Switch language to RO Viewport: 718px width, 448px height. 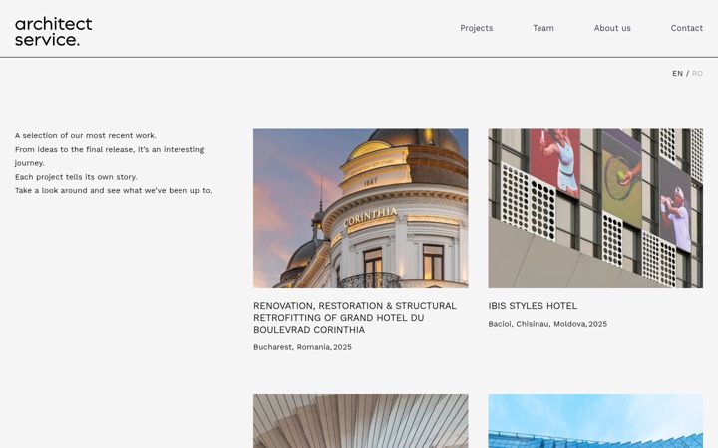click(697, 73)
